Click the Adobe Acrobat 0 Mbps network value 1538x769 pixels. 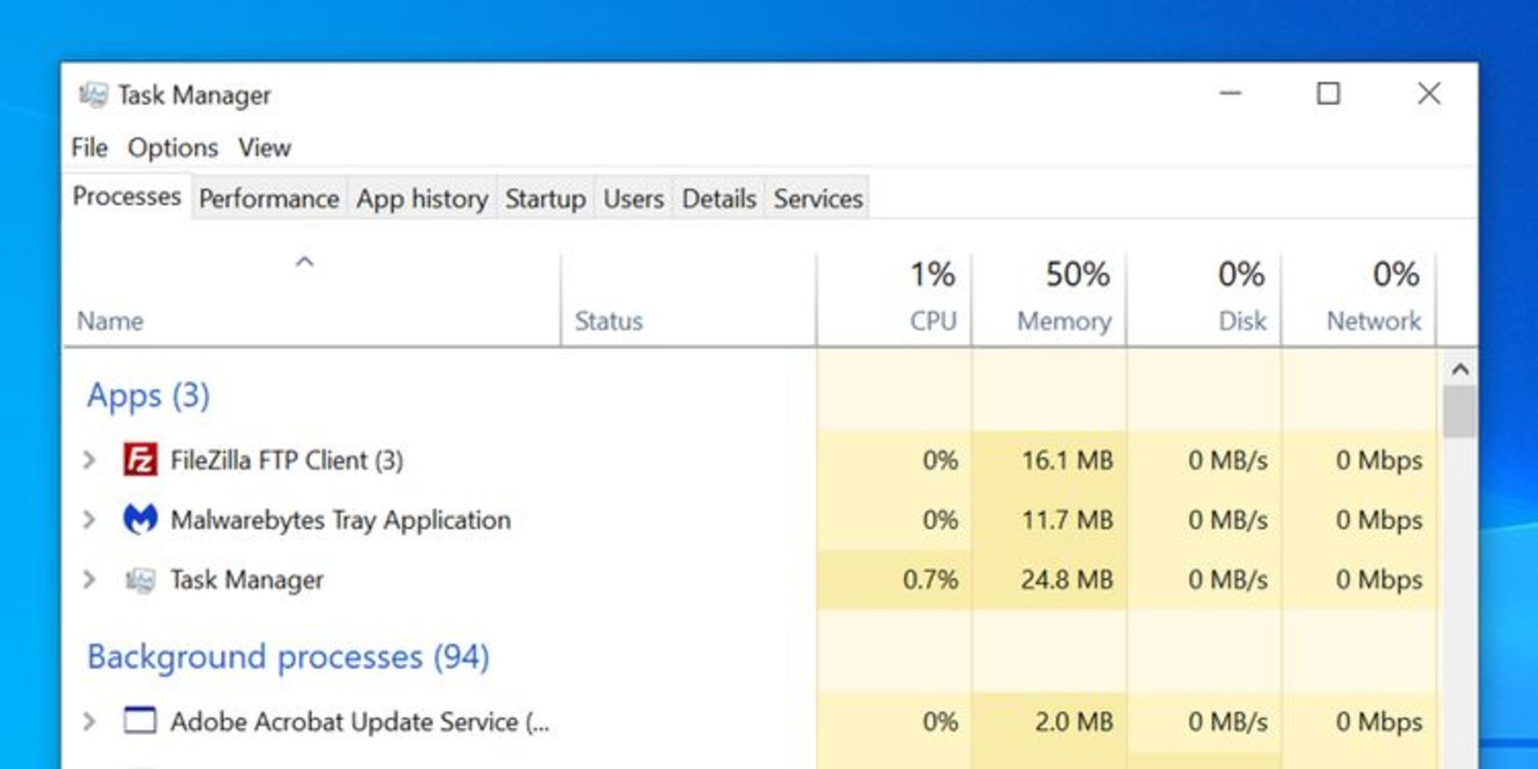click(1379, 721)
